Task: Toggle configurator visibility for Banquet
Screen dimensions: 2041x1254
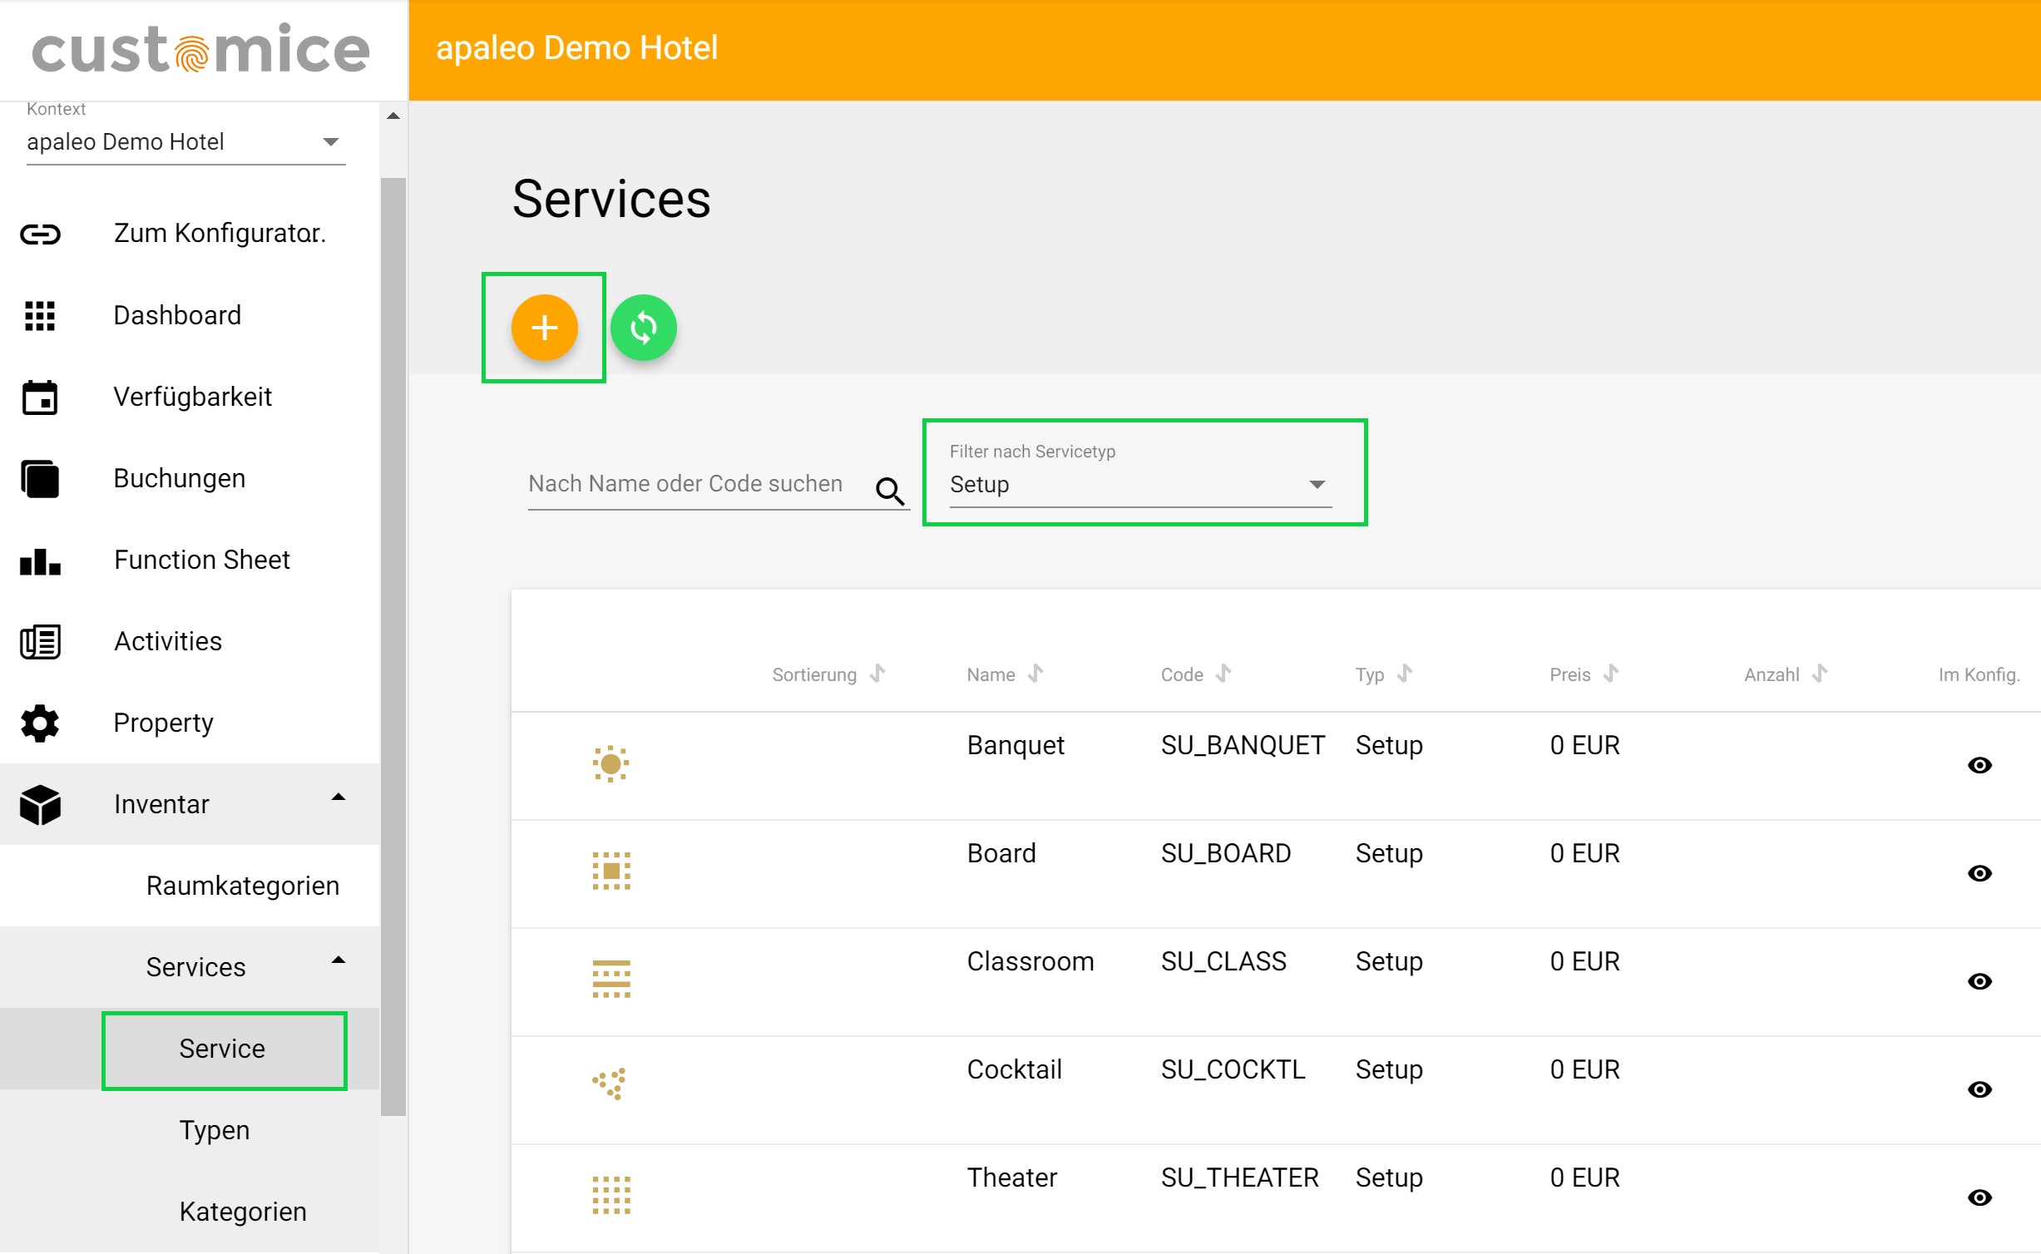Action: point(1979,765)
